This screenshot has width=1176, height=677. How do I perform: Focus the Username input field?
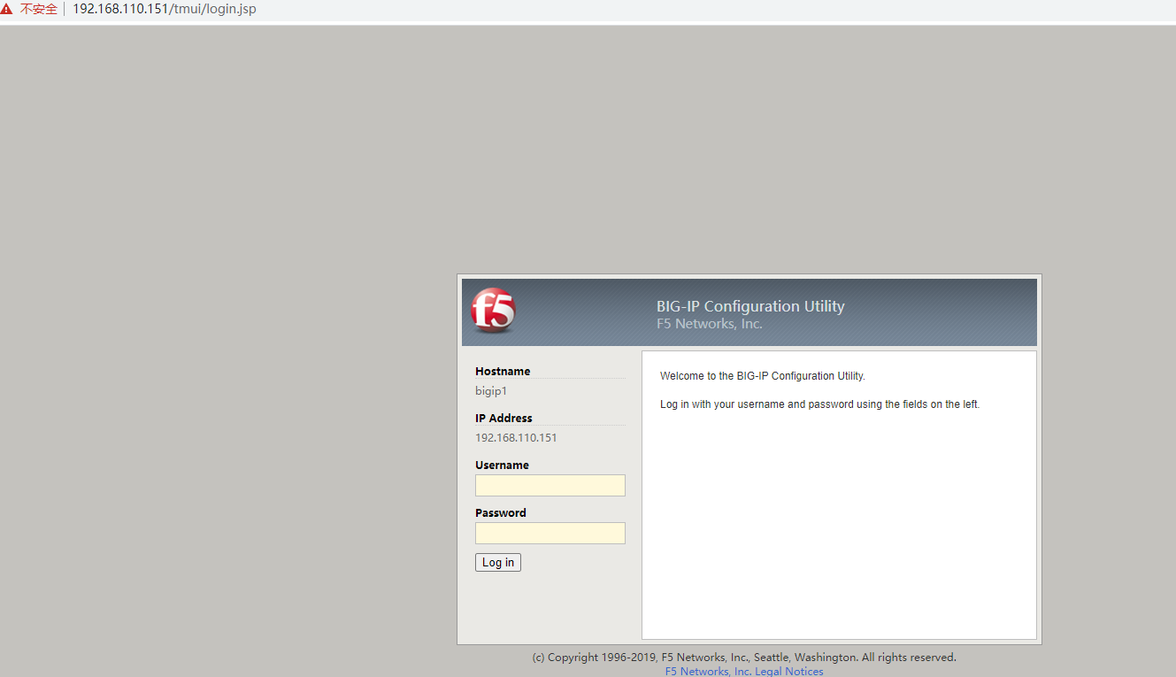coord(550,485)
